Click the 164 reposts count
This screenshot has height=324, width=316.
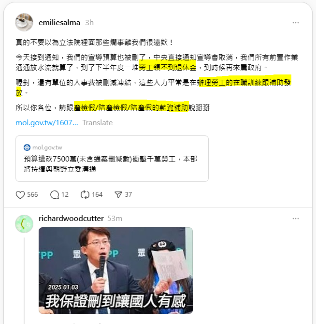tap(97, 195)
